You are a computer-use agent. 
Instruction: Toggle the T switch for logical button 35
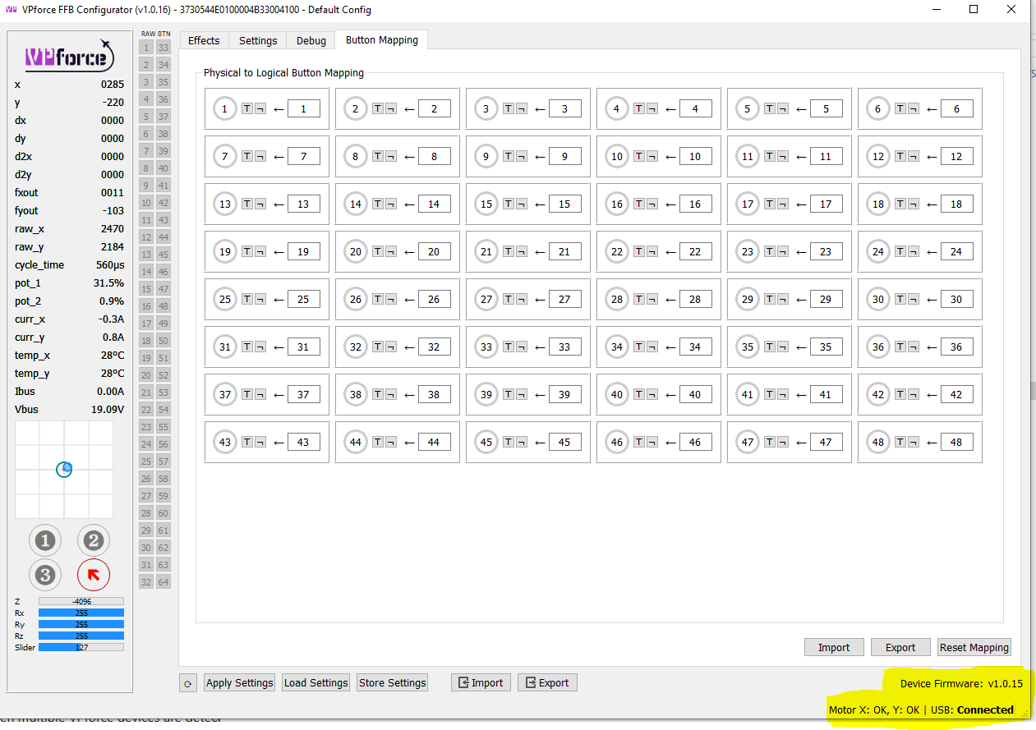[x=770, y=347]
